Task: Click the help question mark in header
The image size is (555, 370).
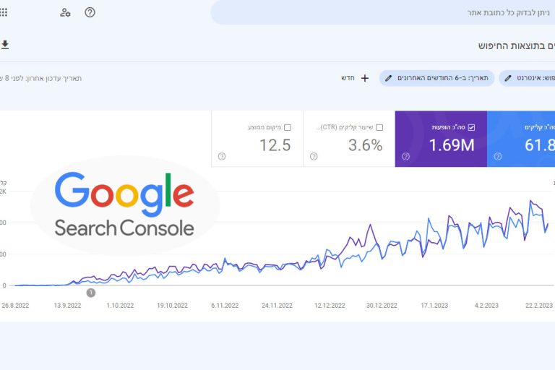Action: point(90,12)
